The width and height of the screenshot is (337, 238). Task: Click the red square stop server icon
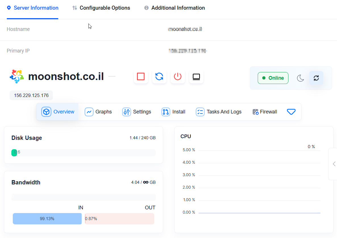click(x=141, y=76)
